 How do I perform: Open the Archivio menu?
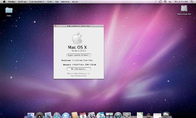(22, 2)
